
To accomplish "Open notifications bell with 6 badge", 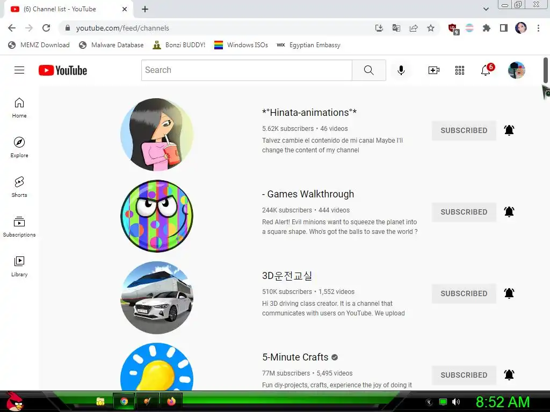I will (x=487, y=69).
